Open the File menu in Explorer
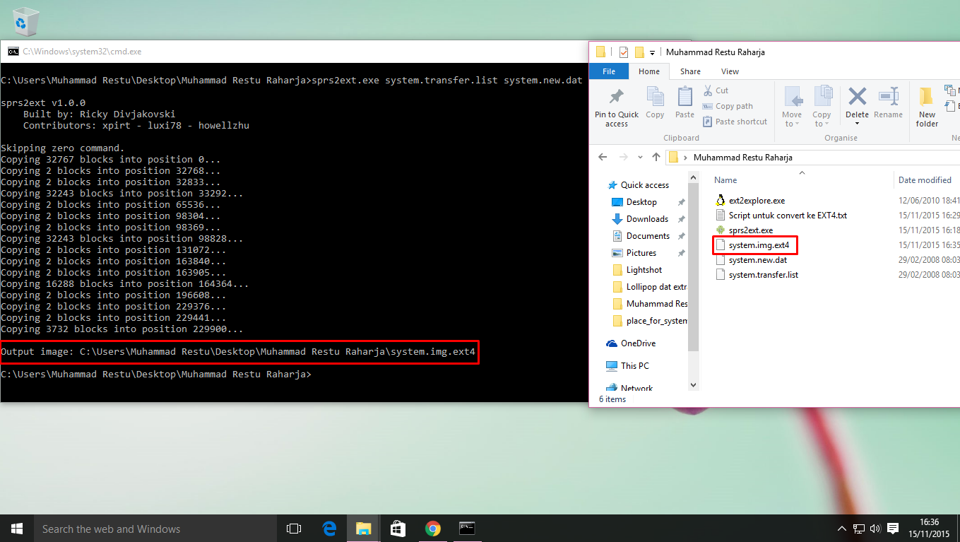This screenshot has height=542, width=960. coord(608,71)
